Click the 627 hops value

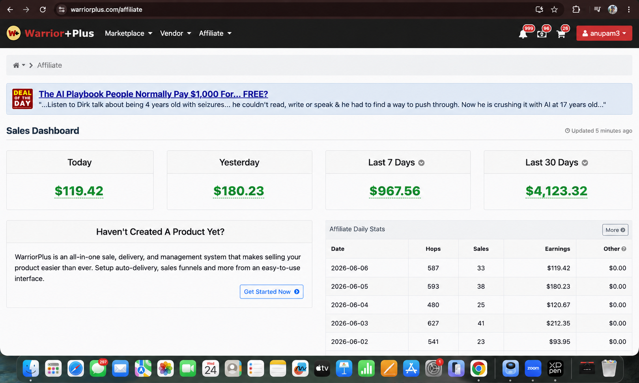(x=433, y=323)
